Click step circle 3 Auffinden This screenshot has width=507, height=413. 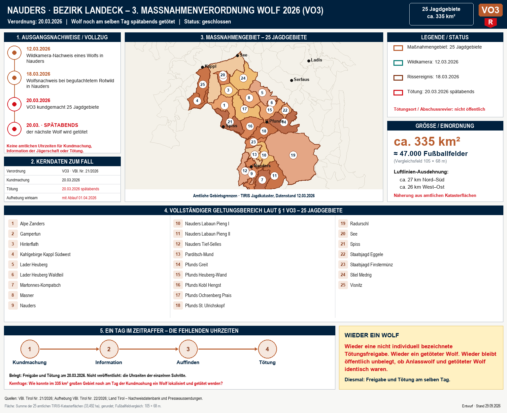pos(188,349)
